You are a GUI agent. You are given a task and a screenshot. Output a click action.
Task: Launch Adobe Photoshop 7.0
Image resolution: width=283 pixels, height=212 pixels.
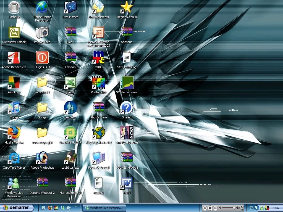(x=42, y=162)
